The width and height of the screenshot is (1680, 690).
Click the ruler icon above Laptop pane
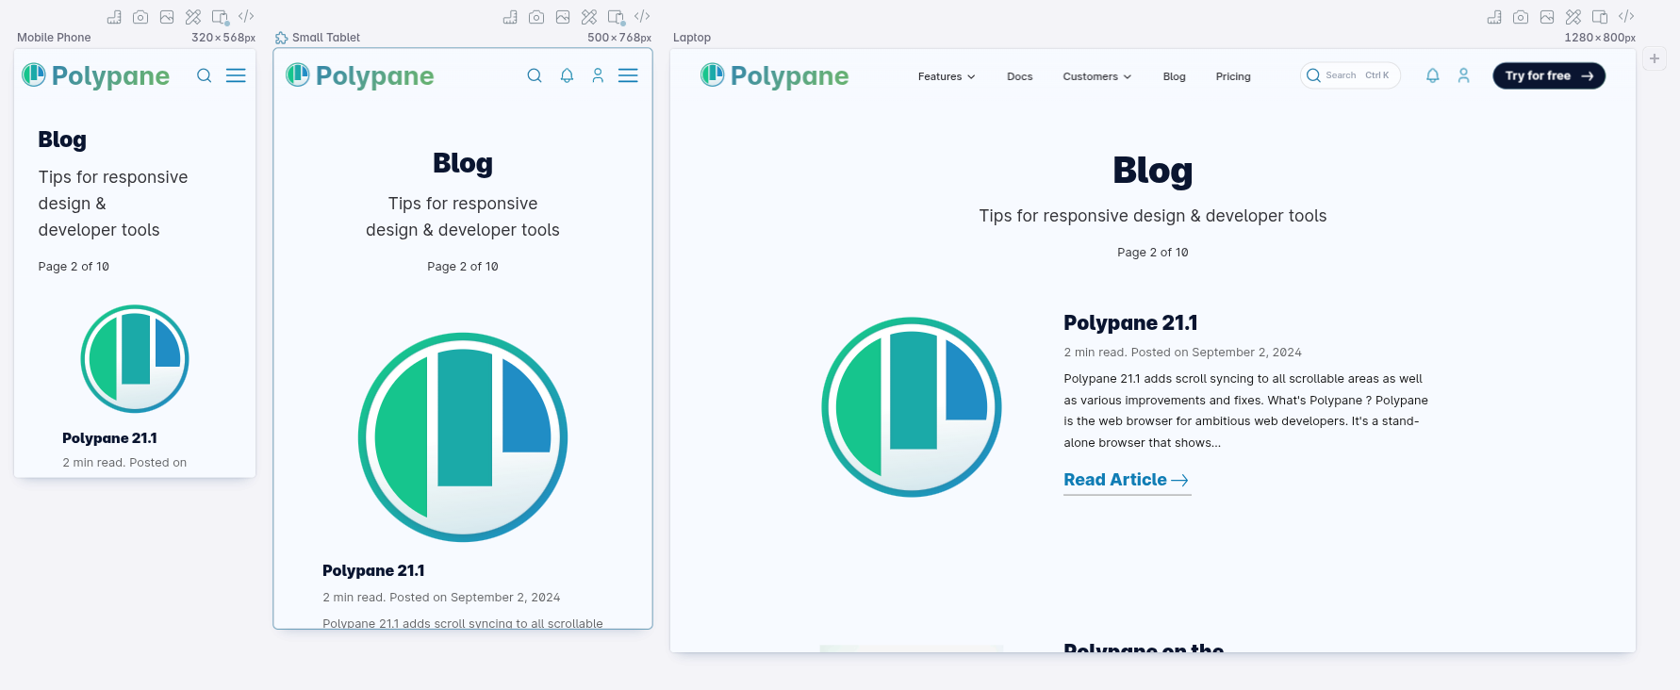(1494, 17)
